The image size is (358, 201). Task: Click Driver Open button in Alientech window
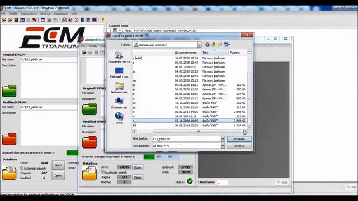click(x=138, y=167)
